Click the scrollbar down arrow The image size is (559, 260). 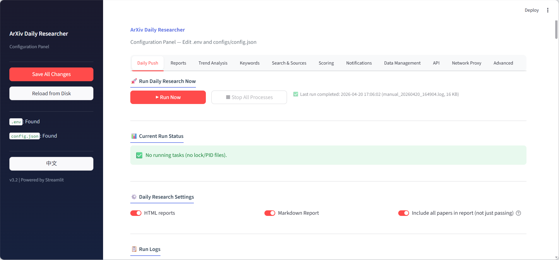tap(556, 257)
